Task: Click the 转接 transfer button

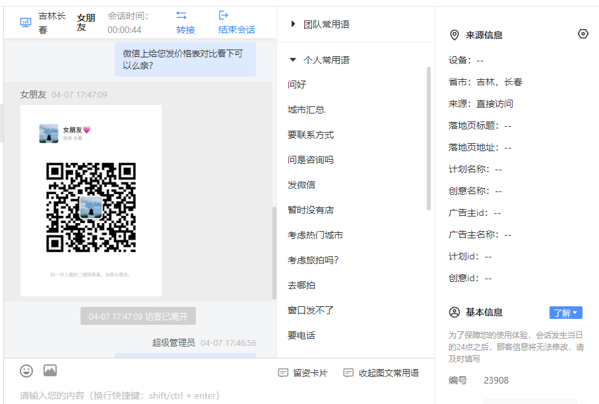Action: [x=185, y=30]
